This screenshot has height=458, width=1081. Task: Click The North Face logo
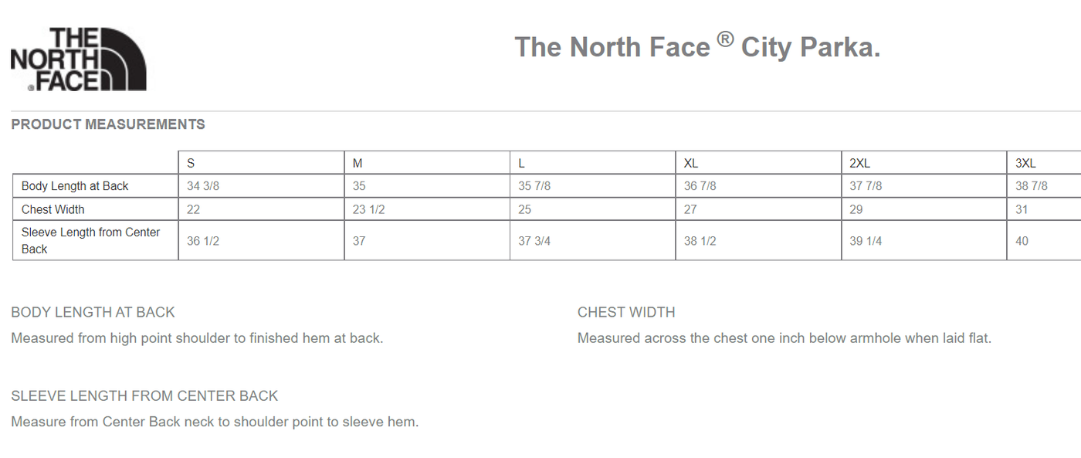[x=78, y=59]
